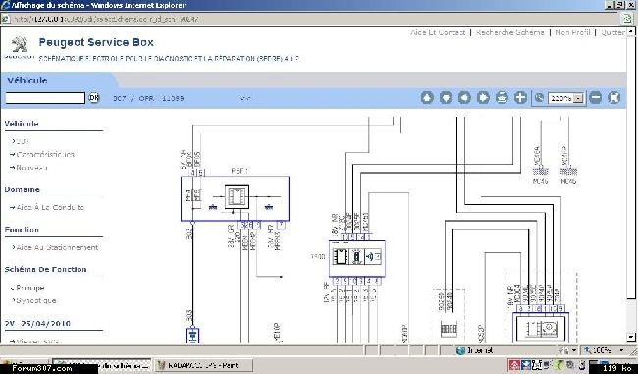Pan the schematic up with arrow icon
This screenshot has width=638, height=374.
(x=427, y=97)
